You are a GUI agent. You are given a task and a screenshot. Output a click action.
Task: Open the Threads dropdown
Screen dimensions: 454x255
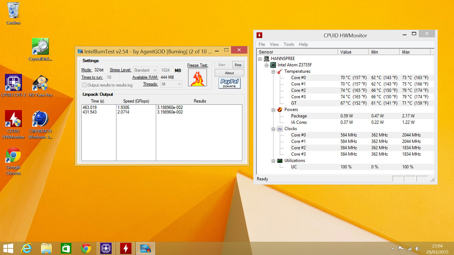point(171,84)
